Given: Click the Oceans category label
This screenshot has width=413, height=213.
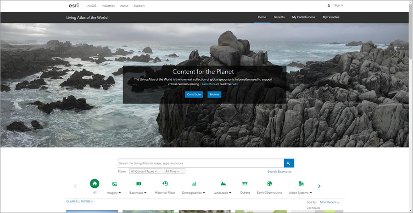Looking at the screenshot, I should click(245, 192).
